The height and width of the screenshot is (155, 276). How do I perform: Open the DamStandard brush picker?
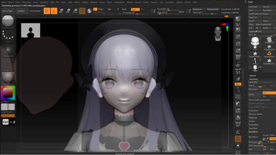pos(8,22)
